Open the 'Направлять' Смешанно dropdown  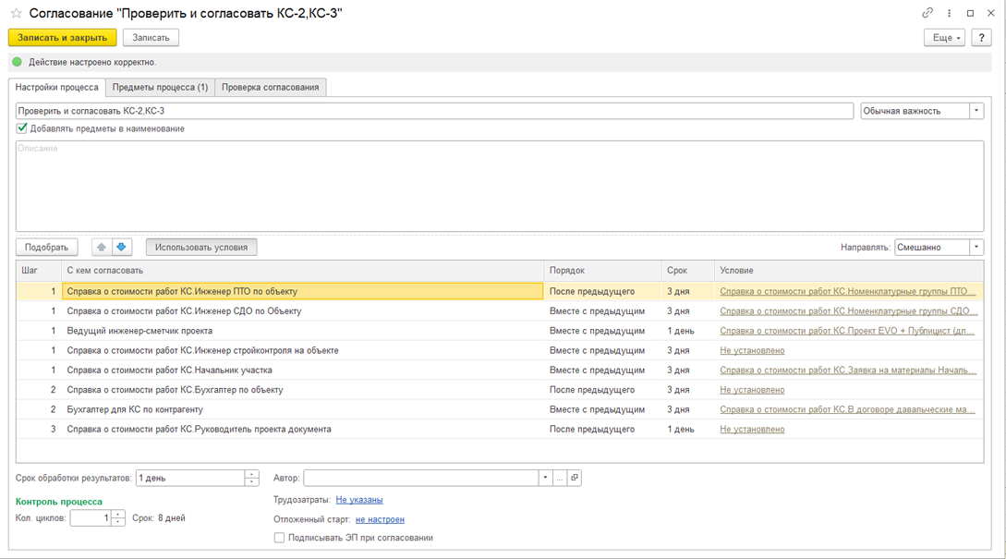976,248
